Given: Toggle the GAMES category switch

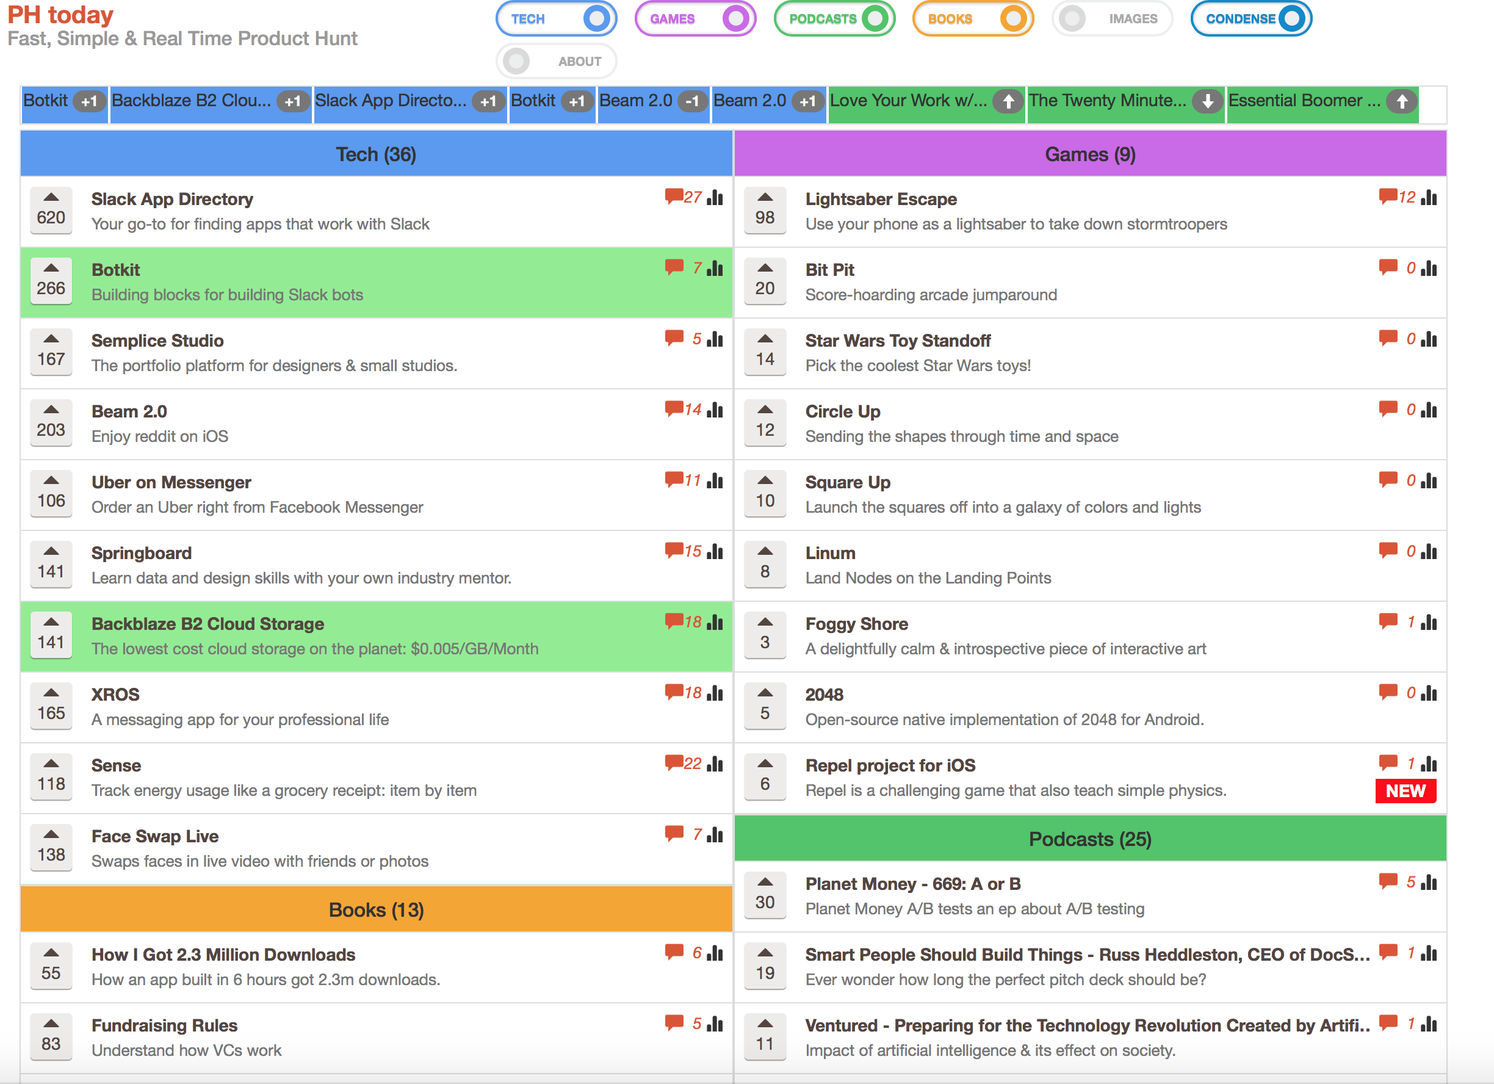Looking at the screenshot, I should (x=695, y=18).
